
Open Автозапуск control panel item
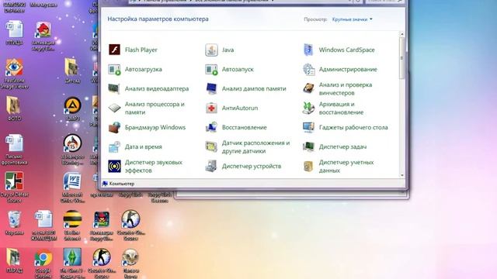pyautogui.click(x=230, y=69)
